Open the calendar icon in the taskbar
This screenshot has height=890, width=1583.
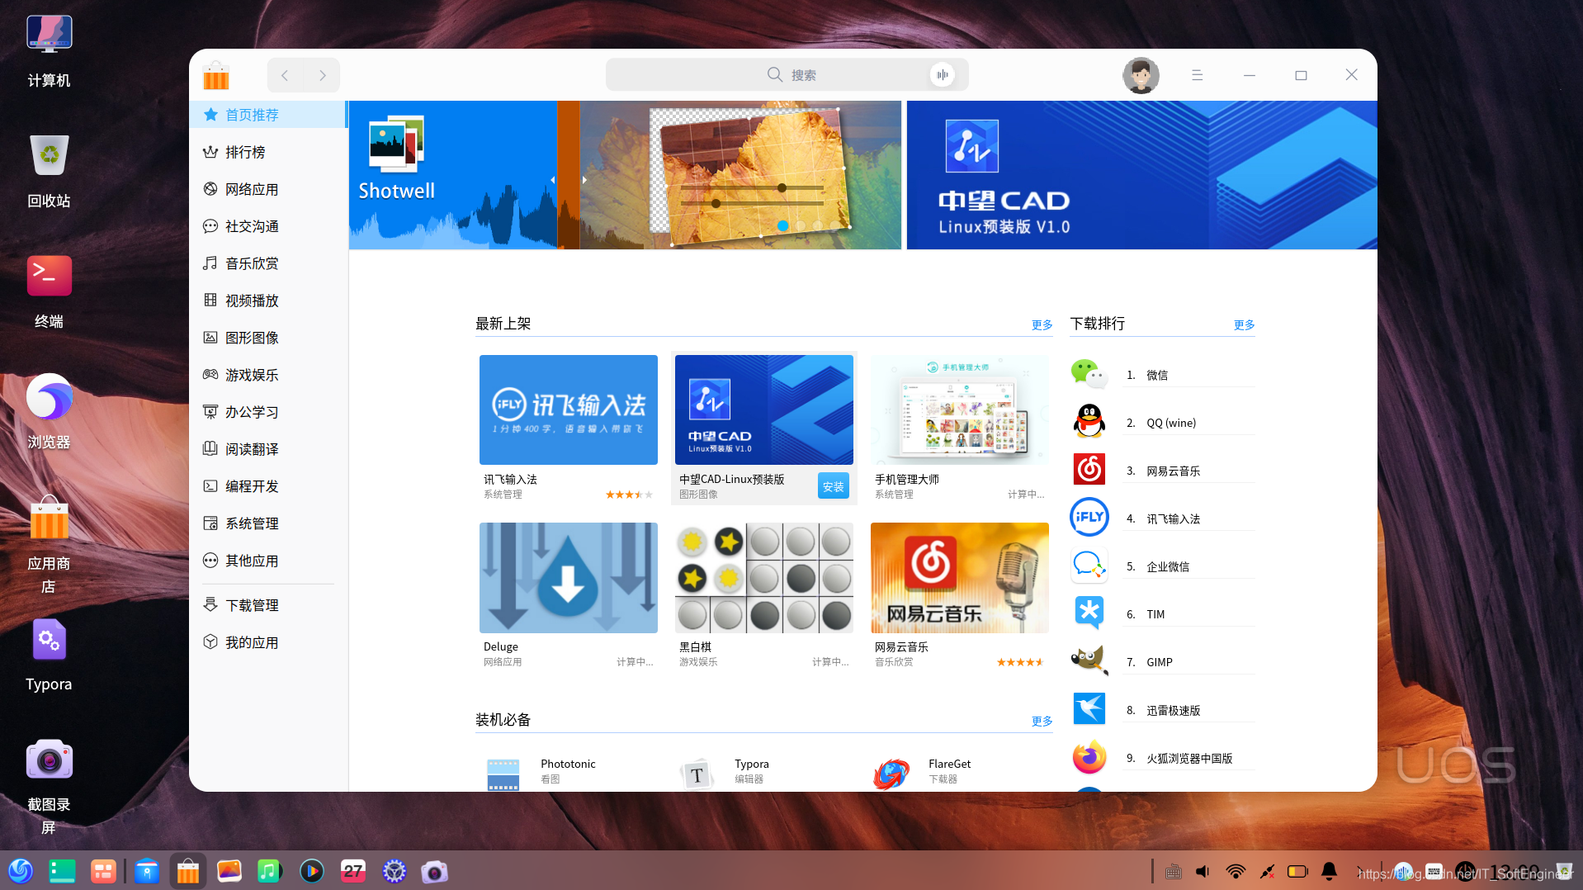353,871
